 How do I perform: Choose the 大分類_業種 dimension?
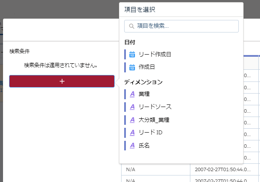tap(154, 120)
